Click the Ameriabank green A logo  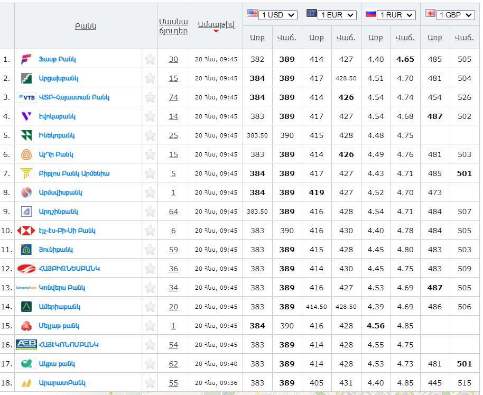pyautogui.click(x=26, y=307)
